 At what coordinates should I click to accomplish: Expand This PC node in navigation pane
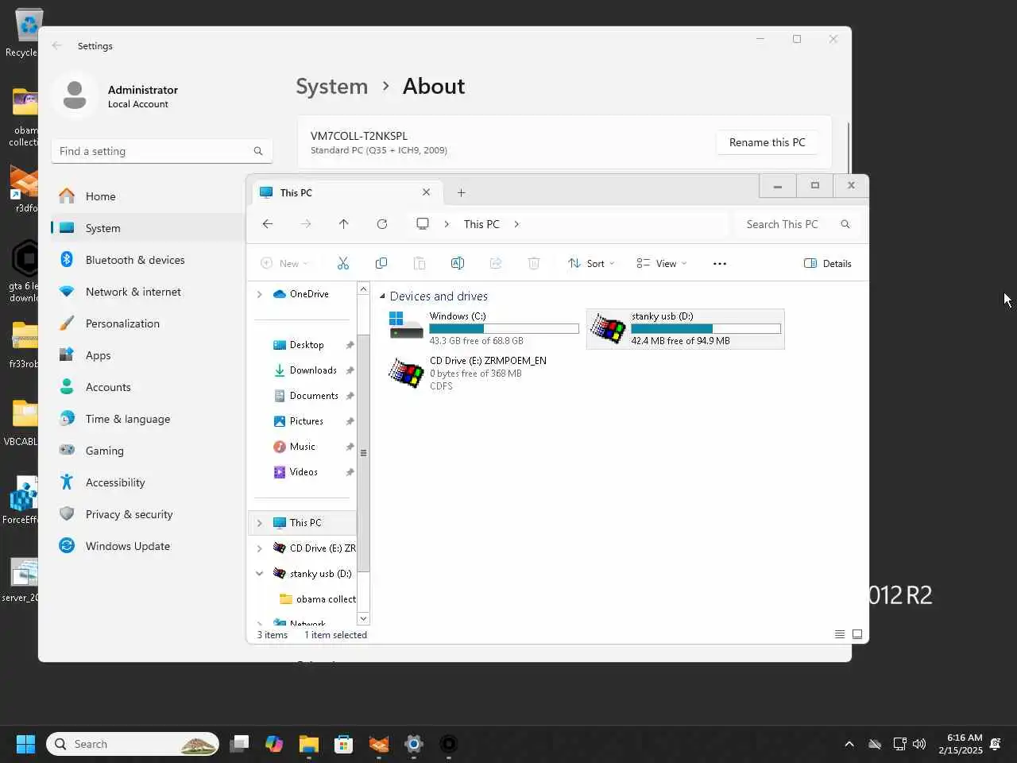pyautogui.click(x=259, y=523)
